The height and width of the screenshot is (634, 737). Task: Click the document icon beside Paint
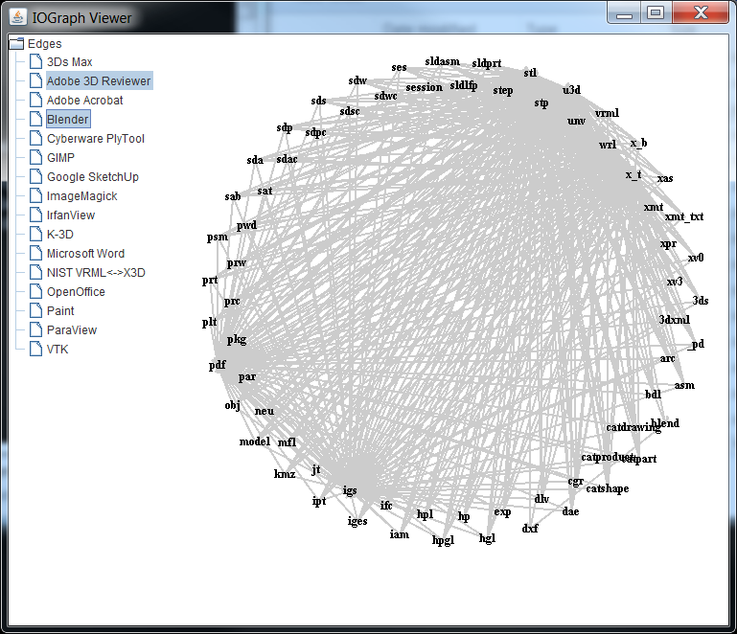(35, 310)
